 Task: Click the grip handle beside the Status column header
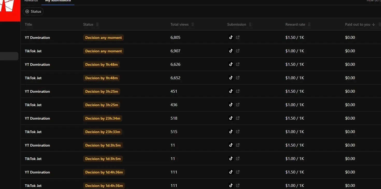tap(97, 24)
